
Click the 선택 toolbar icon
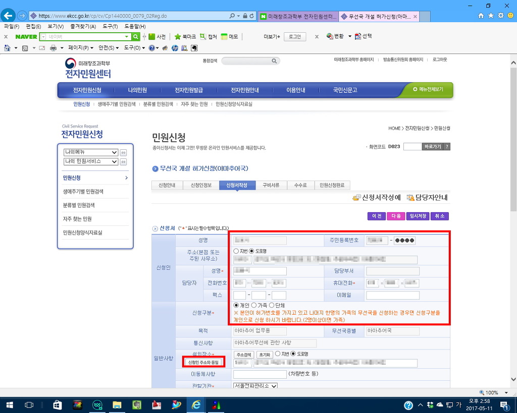coord(364,36)
